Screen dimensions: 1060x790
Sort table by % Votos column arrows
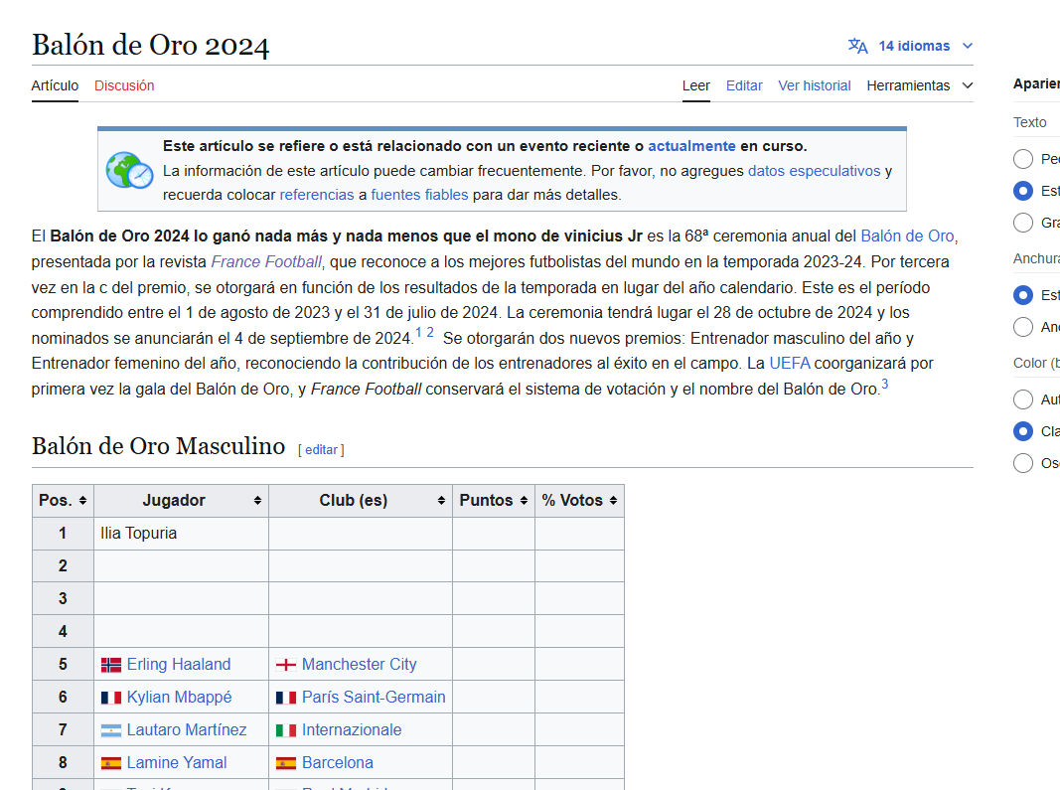613,501
